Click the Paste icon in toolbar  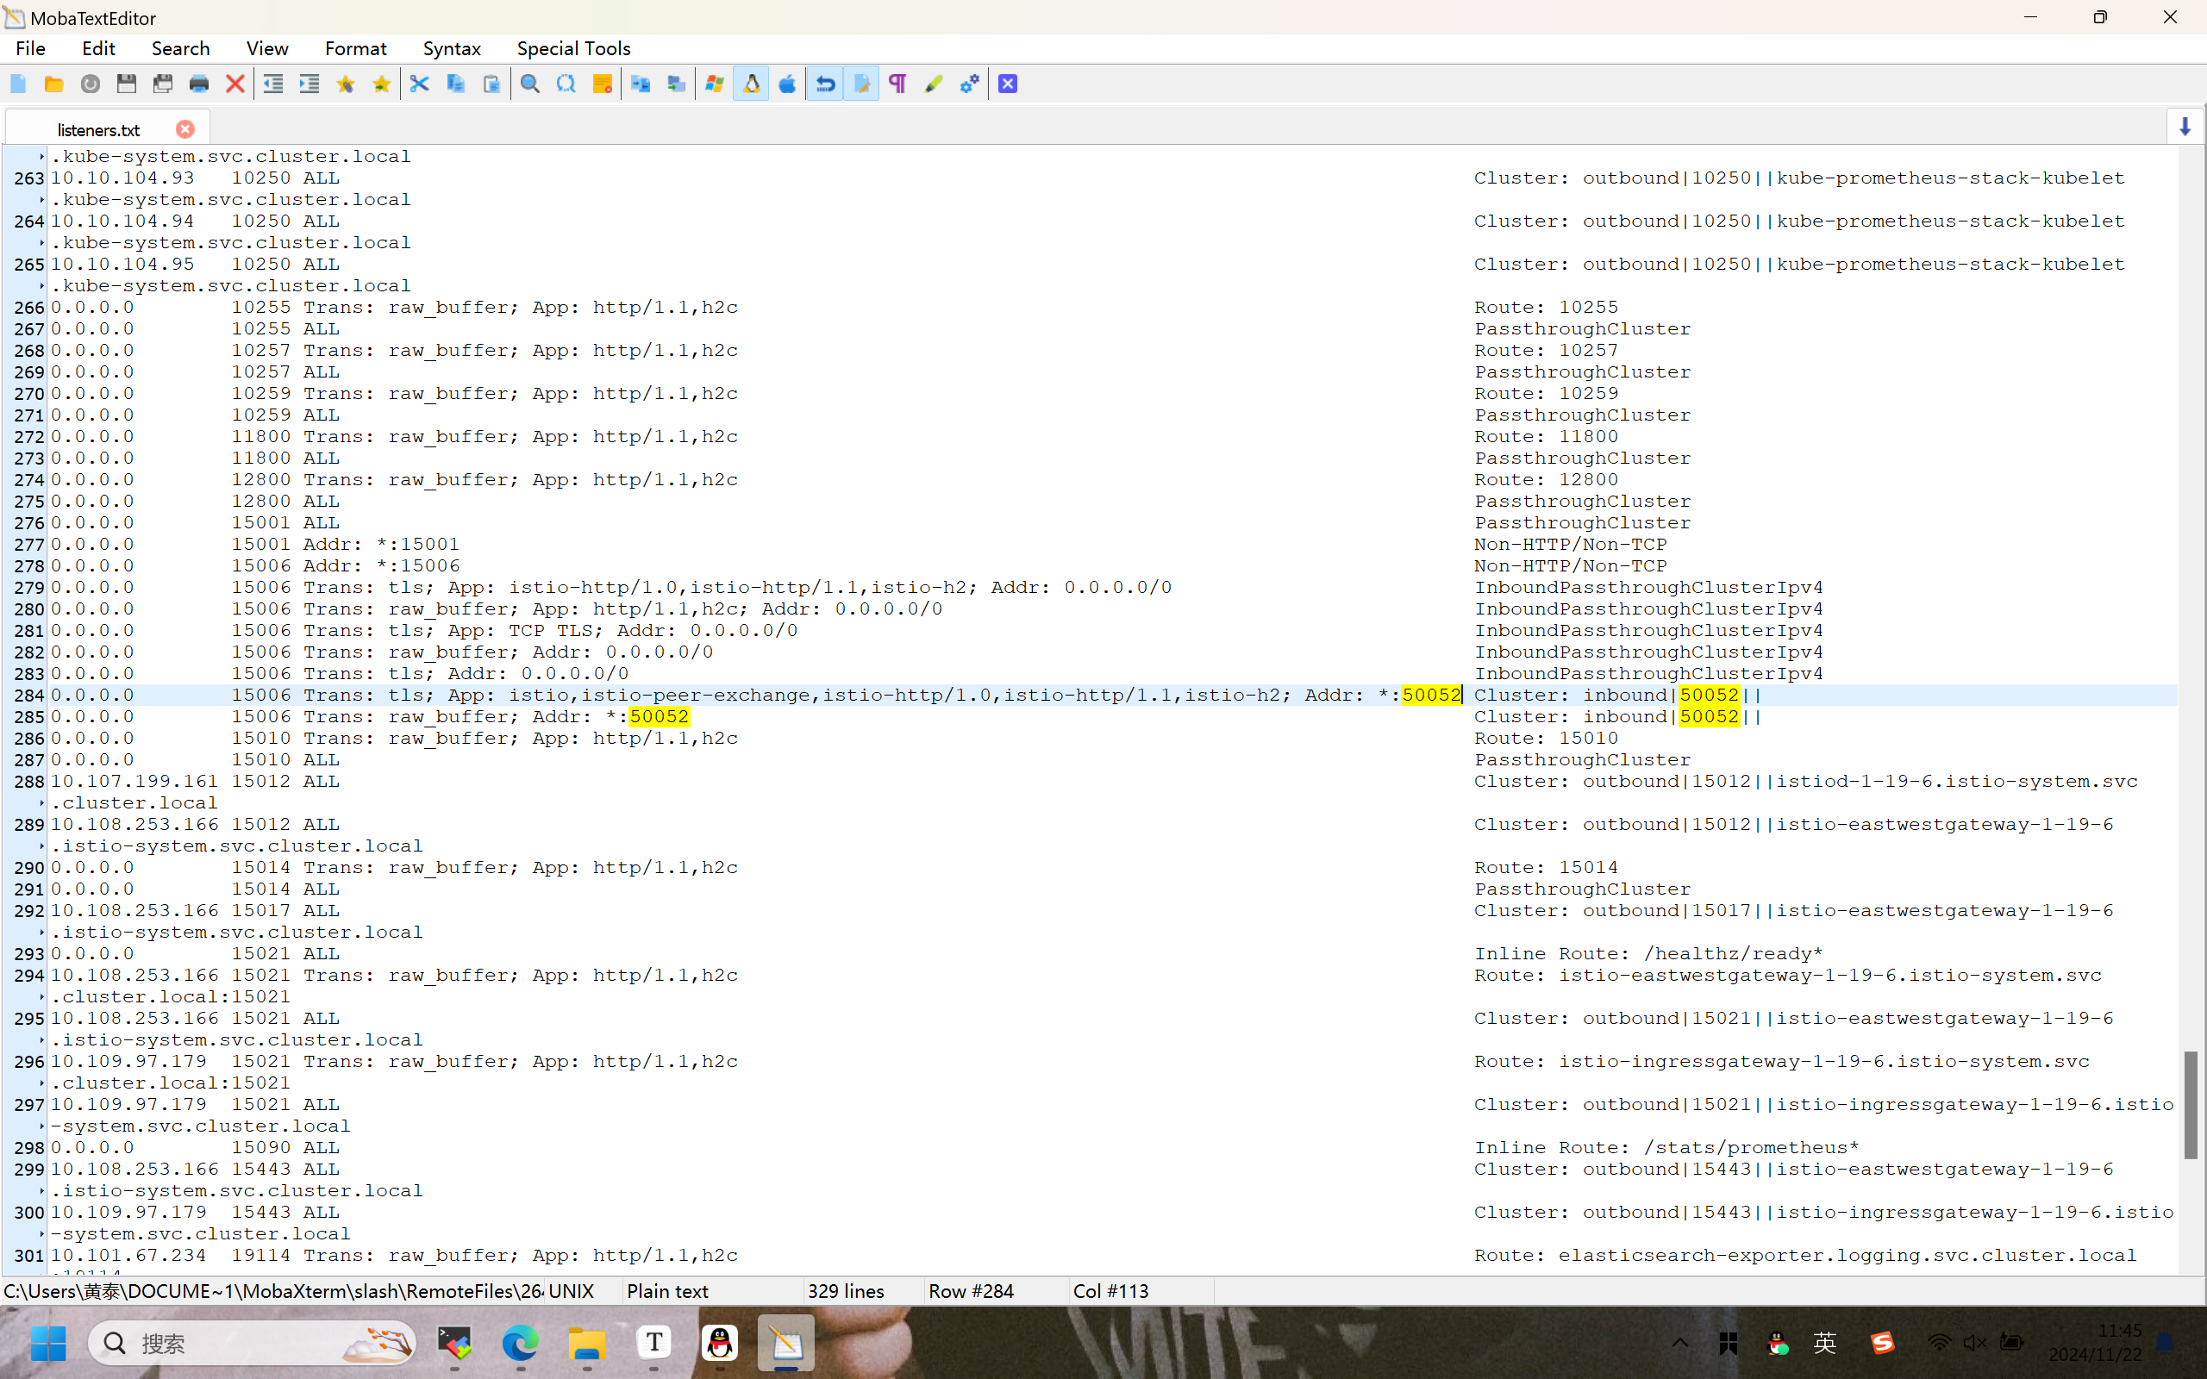[491, 83]
